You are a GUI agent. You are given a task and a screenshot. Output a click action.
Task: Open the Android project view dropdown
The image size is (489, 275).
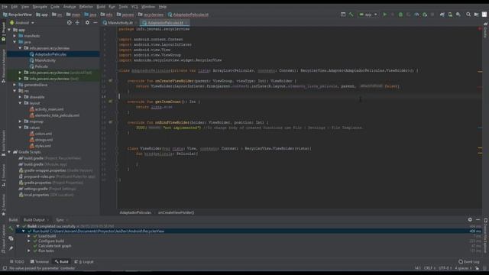pos(22,23)
